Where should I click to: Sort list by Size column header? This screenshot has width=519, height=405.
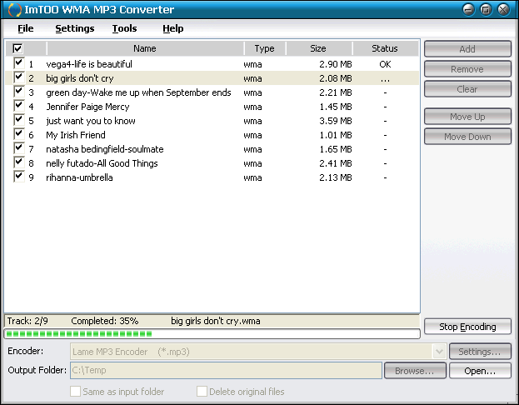(318, 48)
